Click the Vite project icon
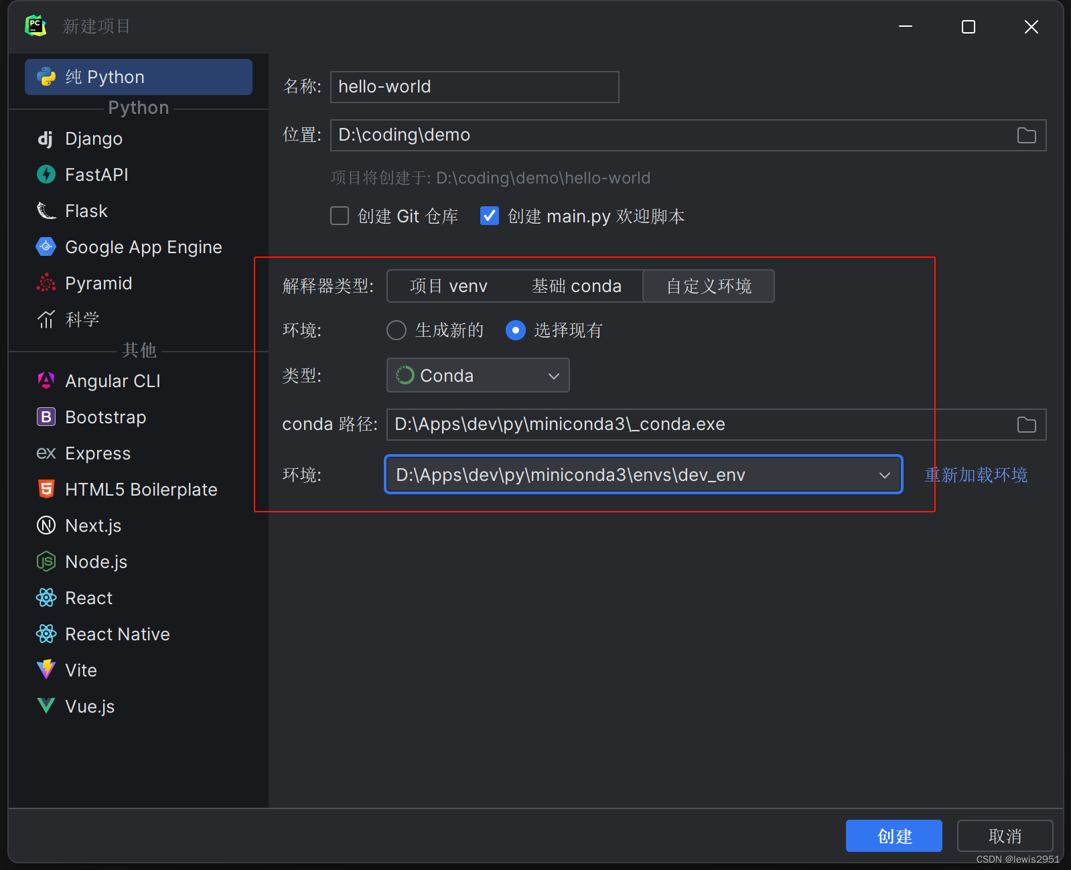 point(46,670)
